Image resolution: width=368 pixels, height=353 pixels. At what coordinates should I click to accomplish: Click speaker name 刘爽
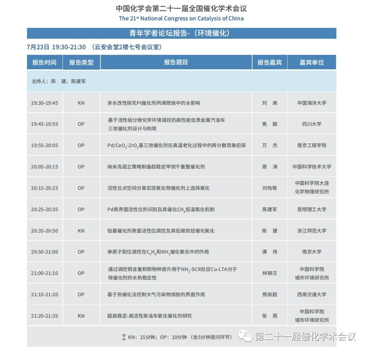click(270, 103)
